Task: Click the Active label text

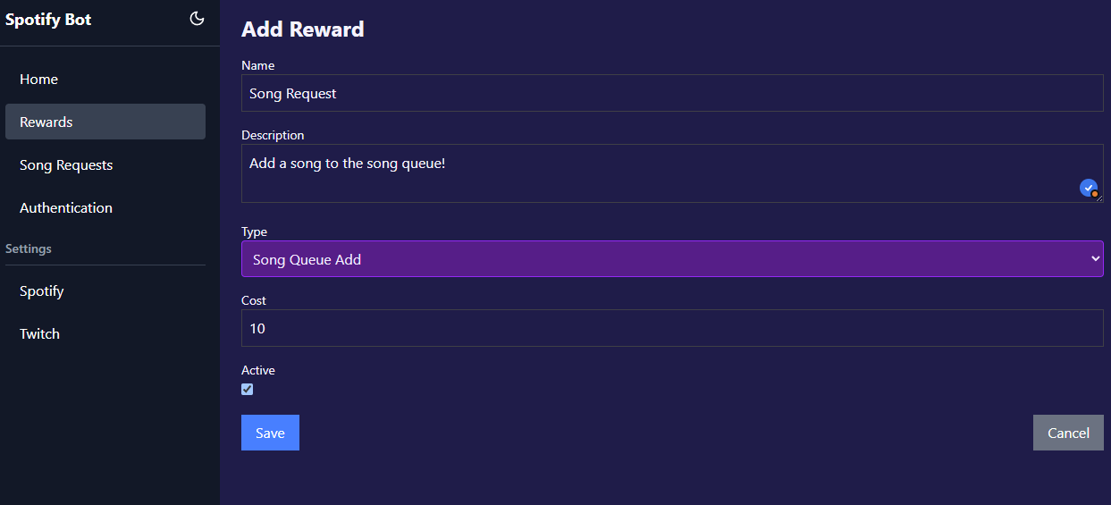Action: 258,370
